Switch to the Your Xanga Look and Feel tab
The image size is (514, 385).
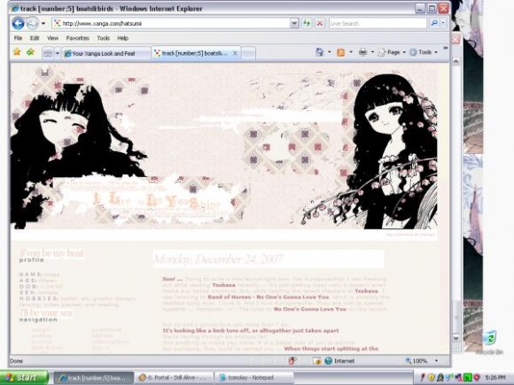106,53
